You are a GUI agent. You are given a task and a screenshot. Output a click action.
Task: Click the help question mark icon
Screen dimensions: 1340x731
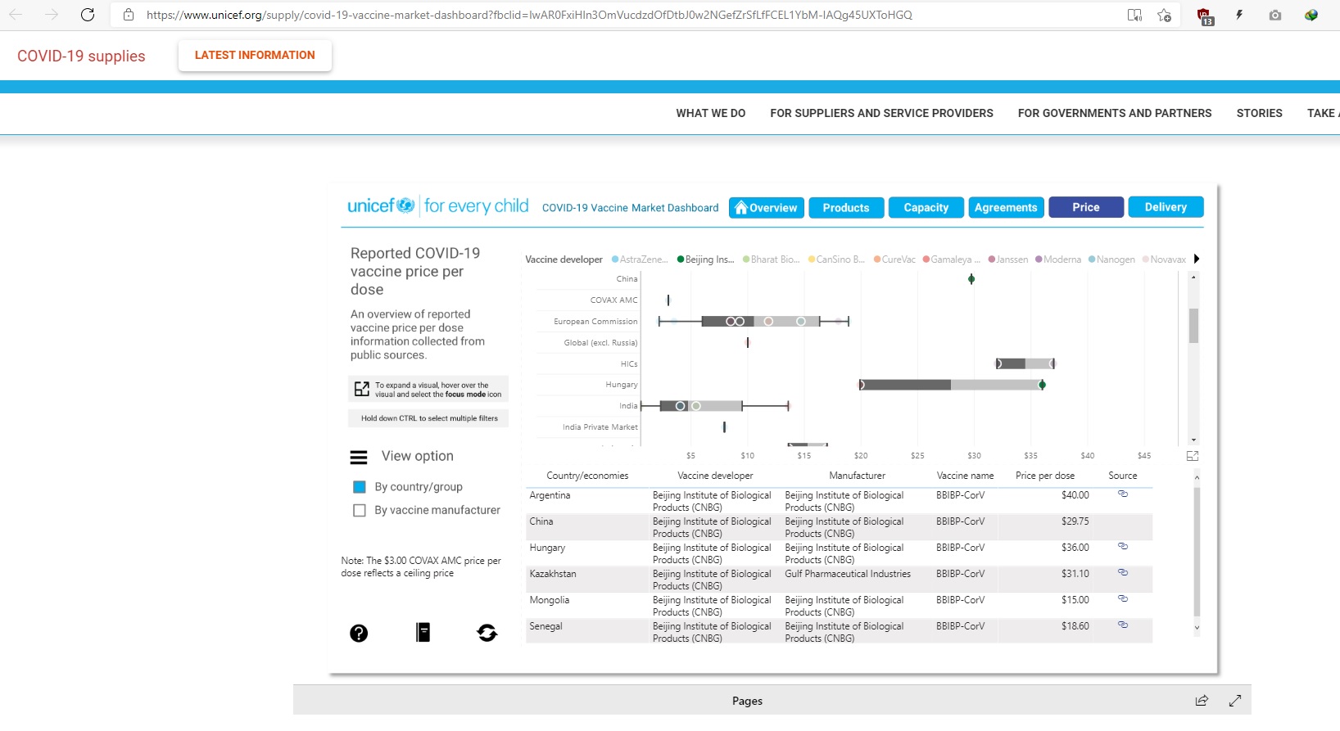click(359, 633)
